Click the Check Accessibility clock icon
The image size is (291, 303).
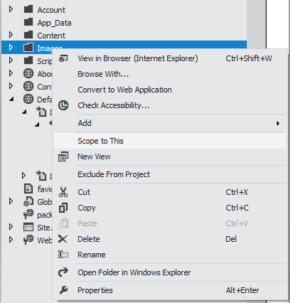point(63,105)
